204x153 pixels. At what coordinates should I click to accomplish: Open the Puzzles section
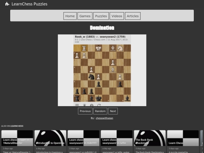[x=101, y=16]
